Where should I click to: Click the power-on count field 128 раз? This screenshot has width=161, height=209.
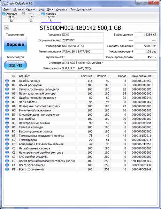146,52
